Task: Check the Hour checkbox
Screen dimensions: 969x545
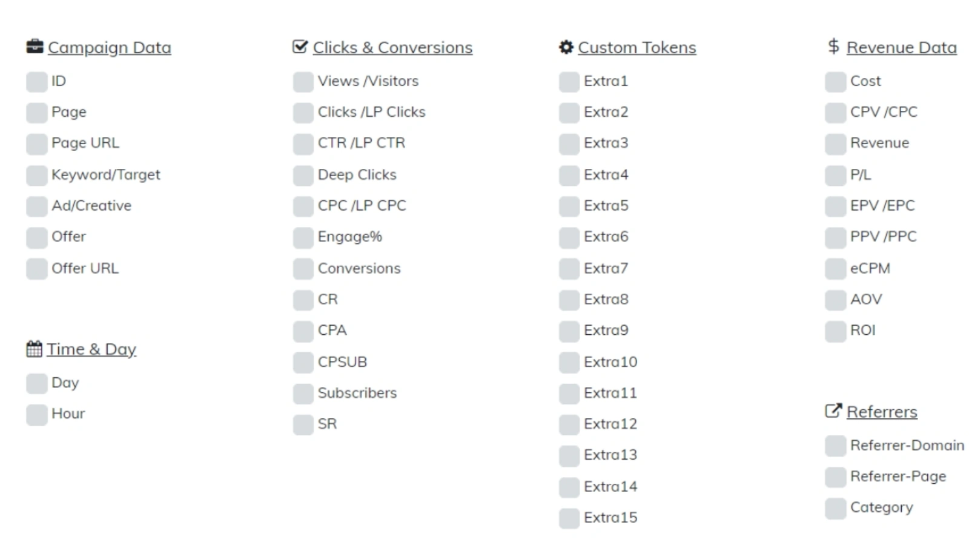Action: click(x=37, y=415)
